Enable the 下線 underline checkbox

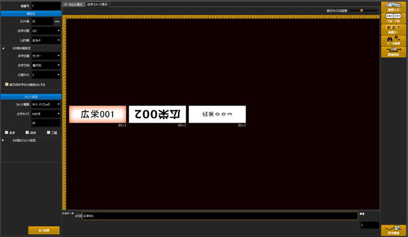pos(48,132)
